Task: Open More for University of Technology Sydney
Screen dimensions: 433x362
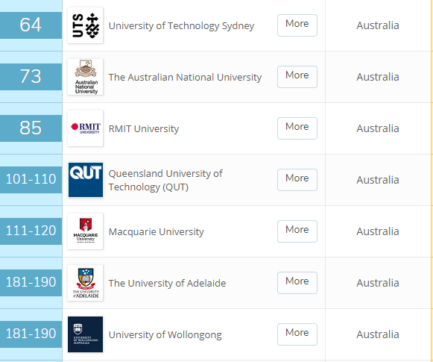Action: point(297,25)
